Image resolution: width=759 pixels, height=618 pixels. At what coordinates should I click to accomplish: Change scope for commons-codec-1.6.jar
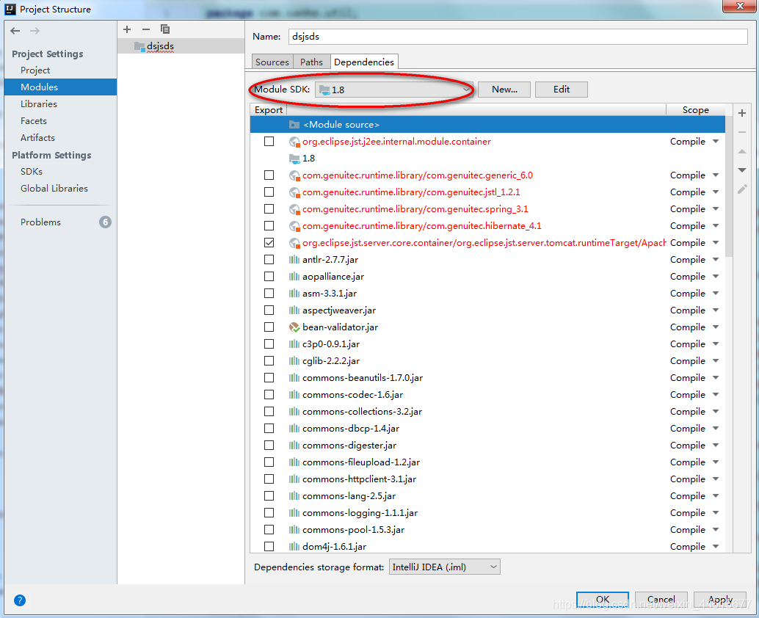pyautogui.click(x=716, y=395)
